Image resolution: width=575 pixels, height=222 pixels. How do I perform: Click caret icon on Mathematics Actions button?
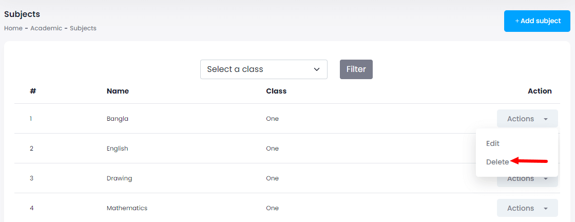click(x=545, y=209)
